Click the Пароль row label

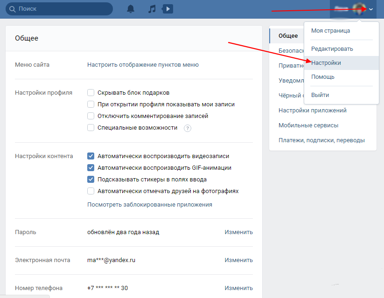(x=26, y=232)
